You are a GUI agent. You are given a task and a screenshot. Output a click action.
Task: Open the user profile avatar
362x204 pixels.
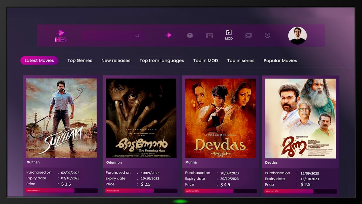[x=297, y=36]
